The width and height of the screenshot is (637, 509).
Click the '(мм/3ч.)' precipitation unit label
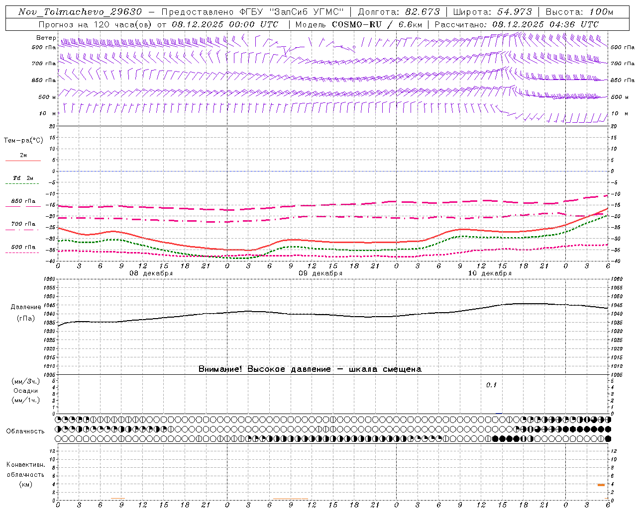(26, 381)
